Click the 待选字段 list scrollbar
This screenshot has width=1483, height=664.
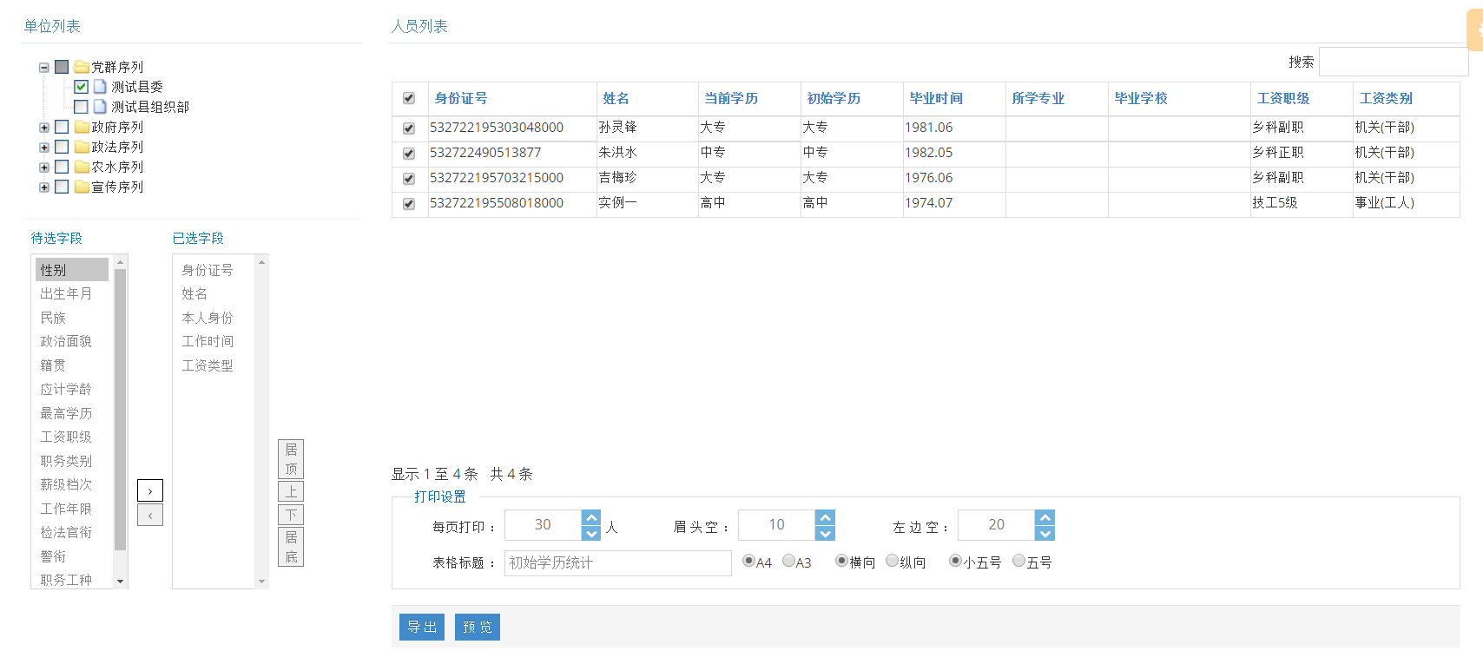121,409
